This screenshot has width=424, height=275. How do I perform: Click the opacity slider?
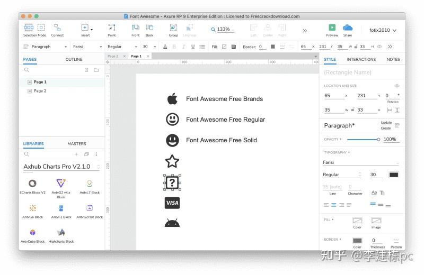[363, 140]
